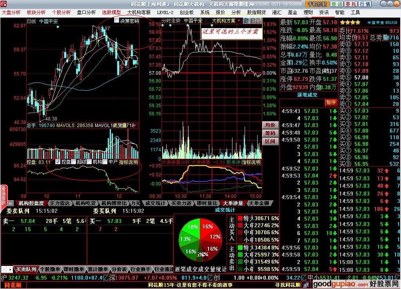
Task: Click the 暂停 button
Action: (331, 102)
